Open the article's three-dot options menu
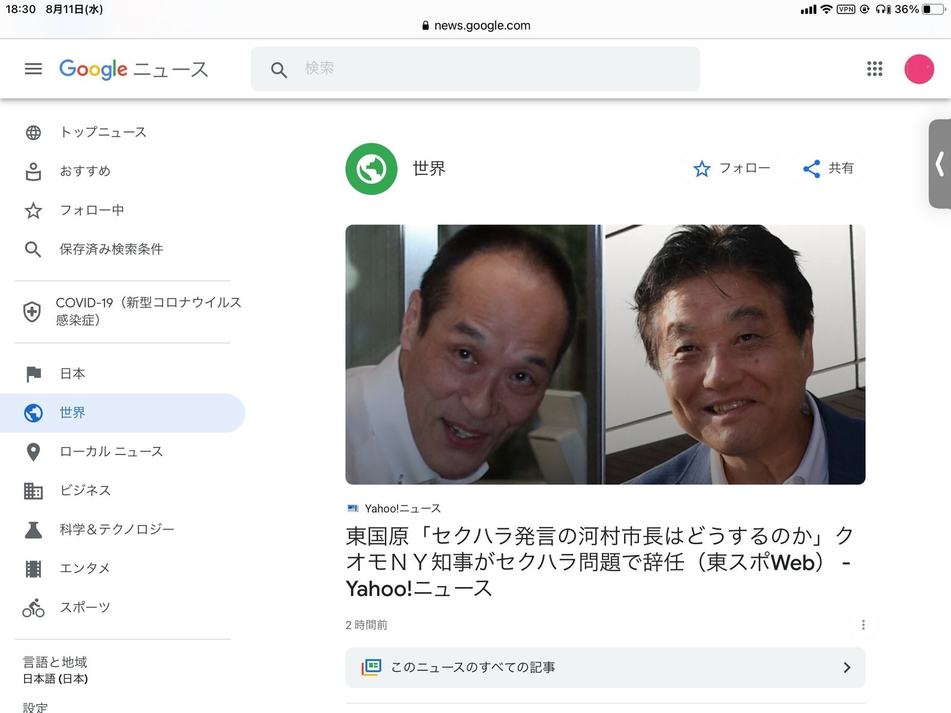 click(x=863, y=625)
